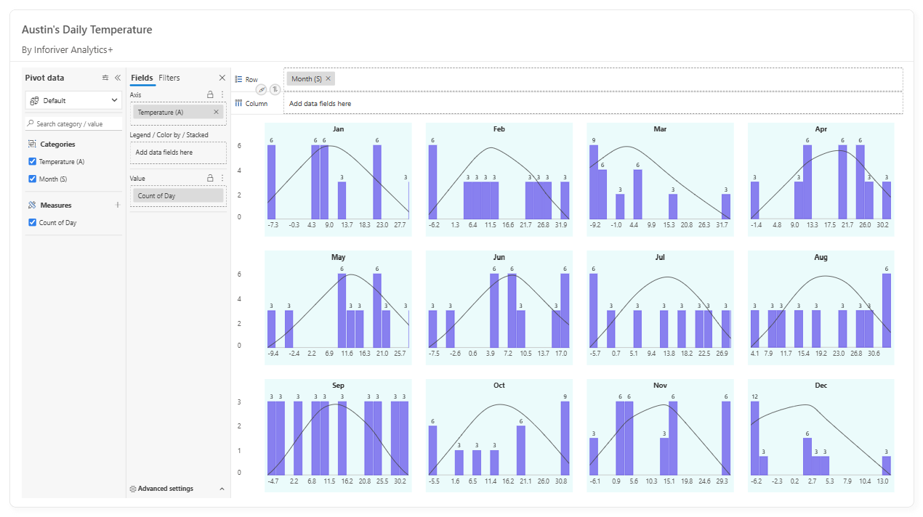Open the Value section more options
Screen dimensions: 923x517
coord(222,178)
